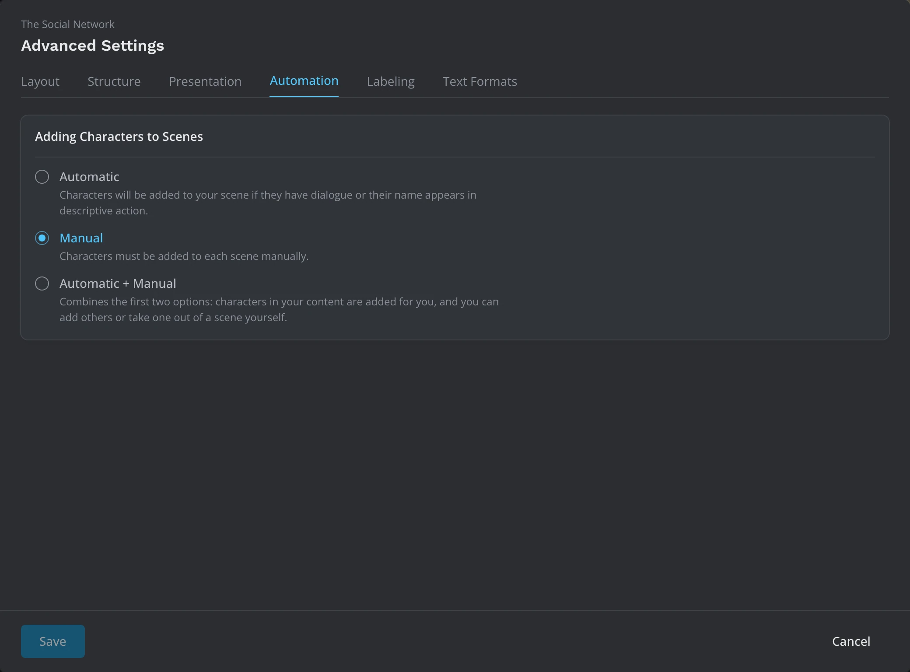The image size is (910, 672).
Task: Open the Structure tab
Action: (114, 81)
